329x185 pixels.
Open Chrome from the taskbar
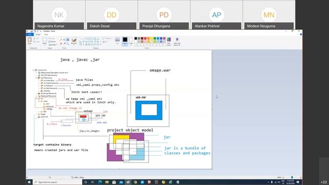tap(135, 182)
